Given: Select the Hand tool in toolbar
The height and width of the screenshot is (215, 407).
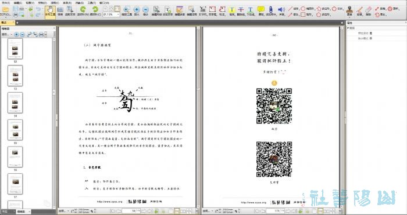Looking at the screenshot, I should coord(50,12).
